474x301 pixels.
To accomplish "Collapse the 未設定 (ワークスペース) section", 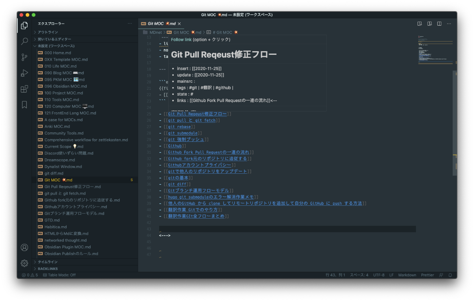I will coord(85,46).
